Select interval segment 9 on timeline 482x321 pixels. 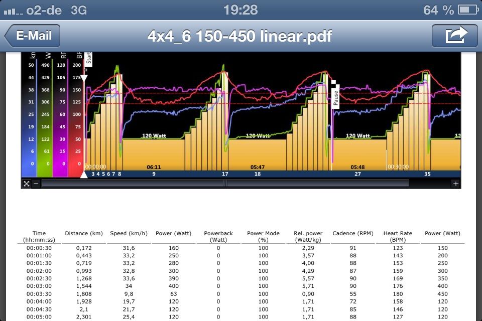click(x=154, y=174)
